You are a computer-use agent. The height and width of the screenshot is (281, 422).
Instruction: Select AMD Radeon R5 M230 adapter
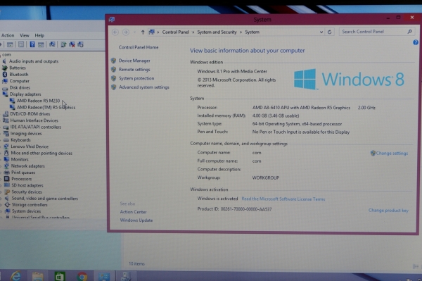tap(38, 101)
